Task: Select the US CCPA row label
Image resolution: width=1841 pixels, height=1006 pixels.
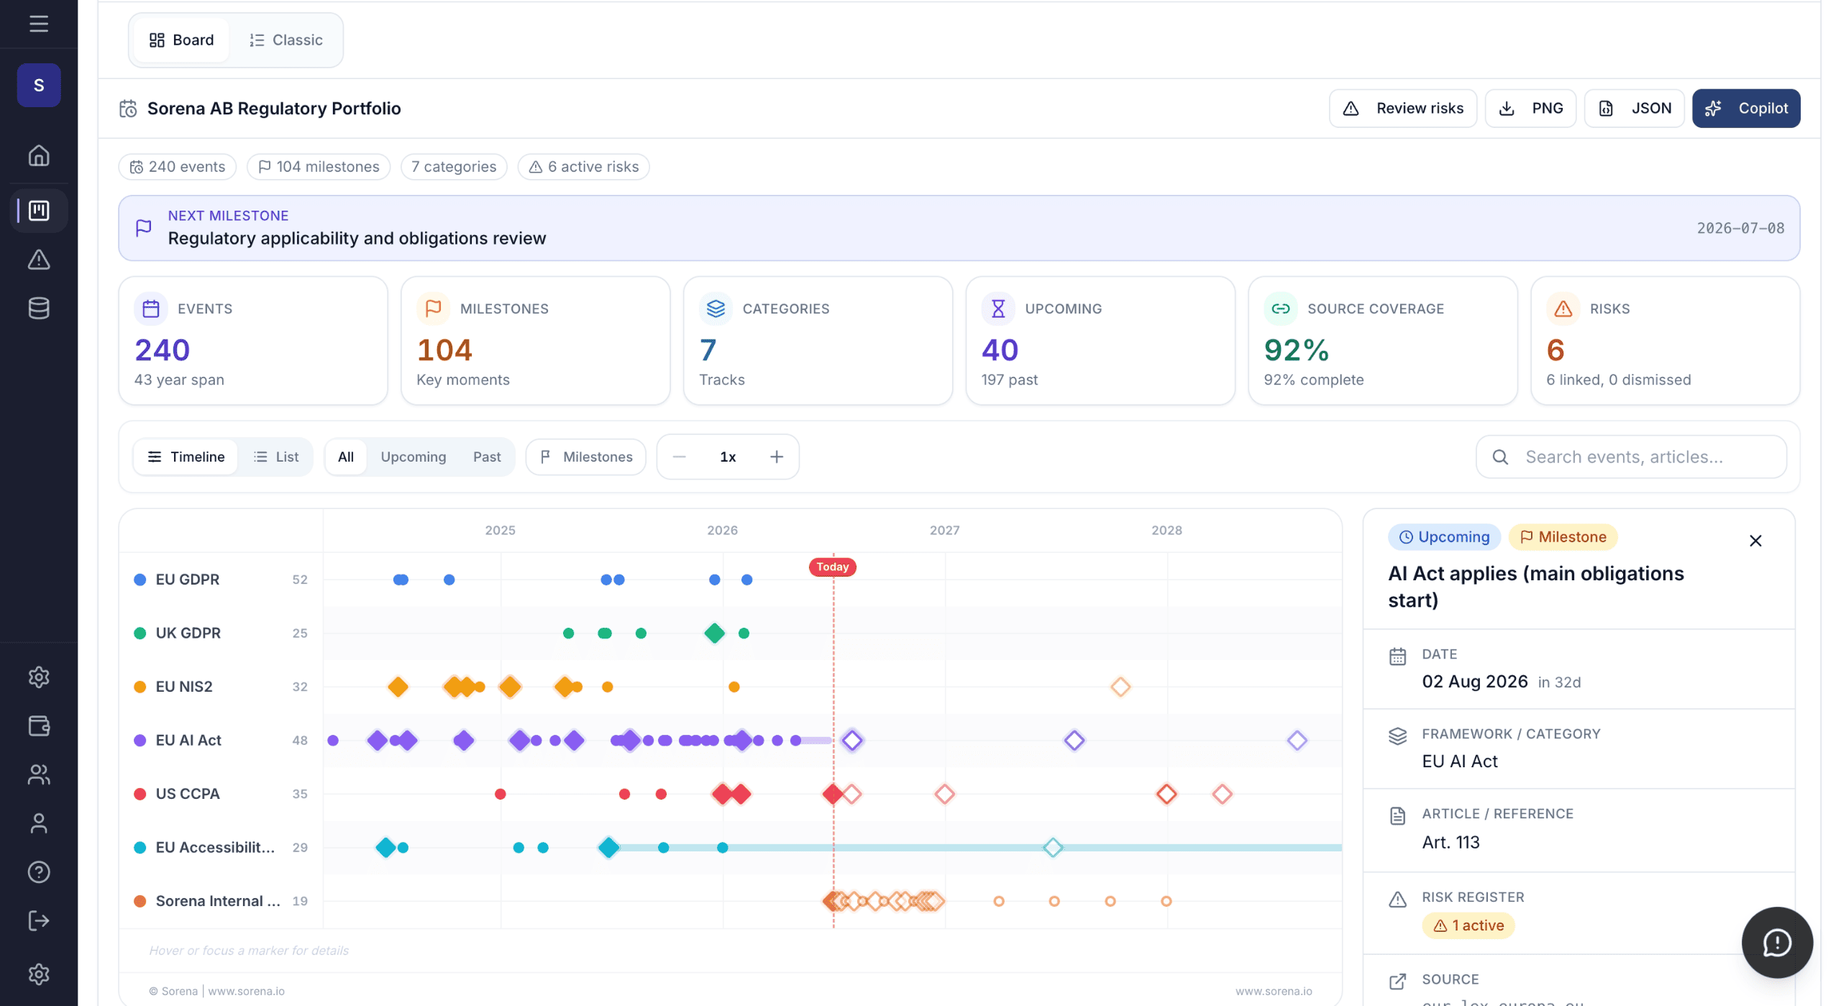Action: coord(188,794)
